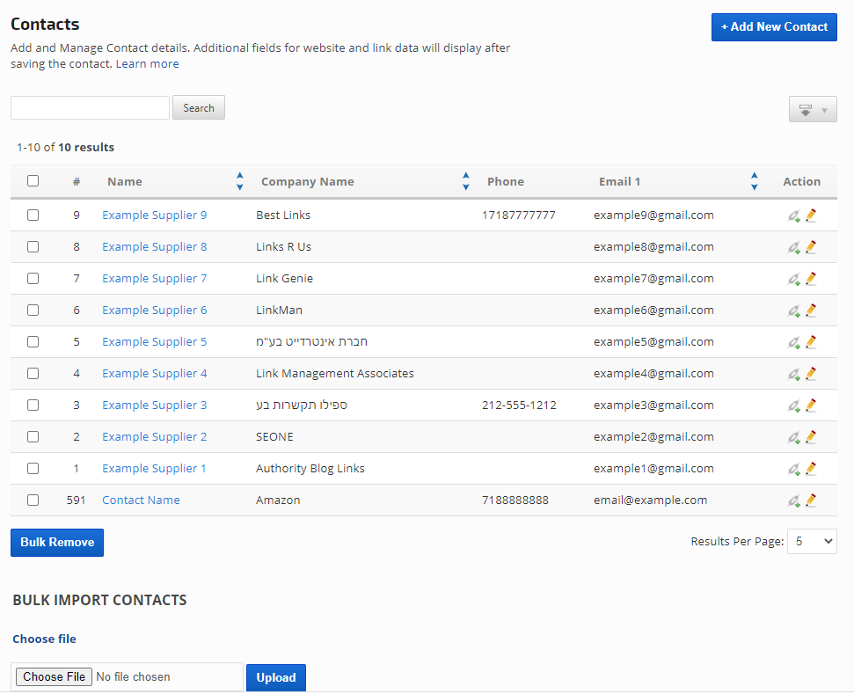The image size is (854, 694).
Task: Click add-link icon for Example Supplier 4
Action: coord(793,374)
